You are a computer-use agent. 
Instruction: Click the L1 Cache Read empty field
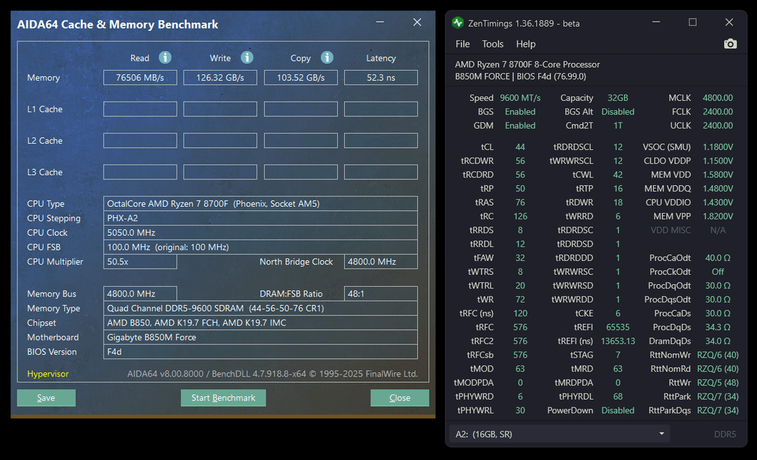pos(140,109)
